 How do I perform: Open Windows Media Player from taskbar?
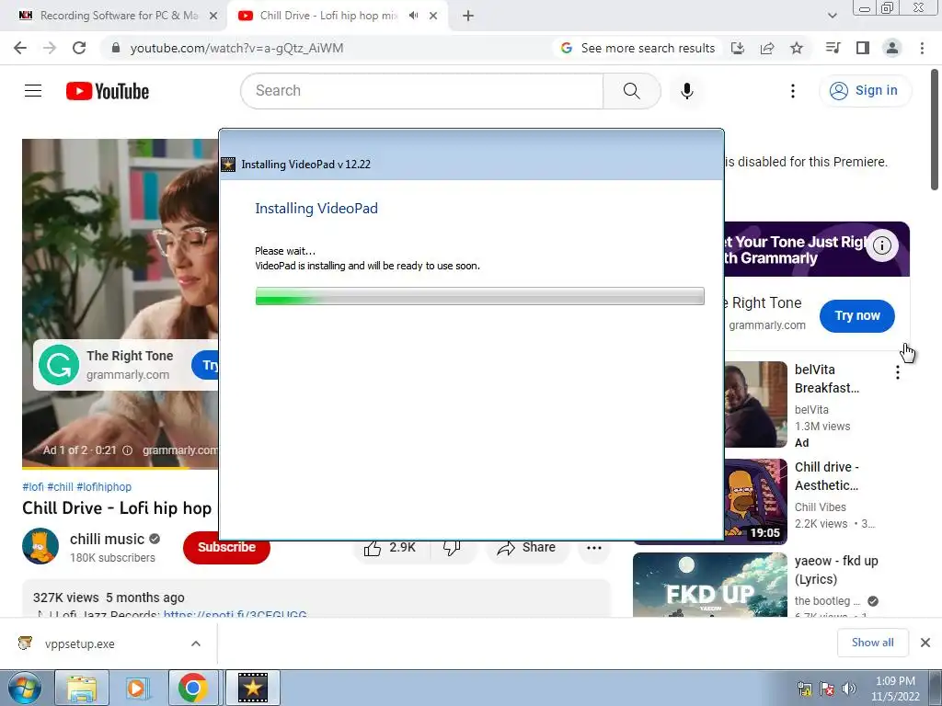[137, 688]
